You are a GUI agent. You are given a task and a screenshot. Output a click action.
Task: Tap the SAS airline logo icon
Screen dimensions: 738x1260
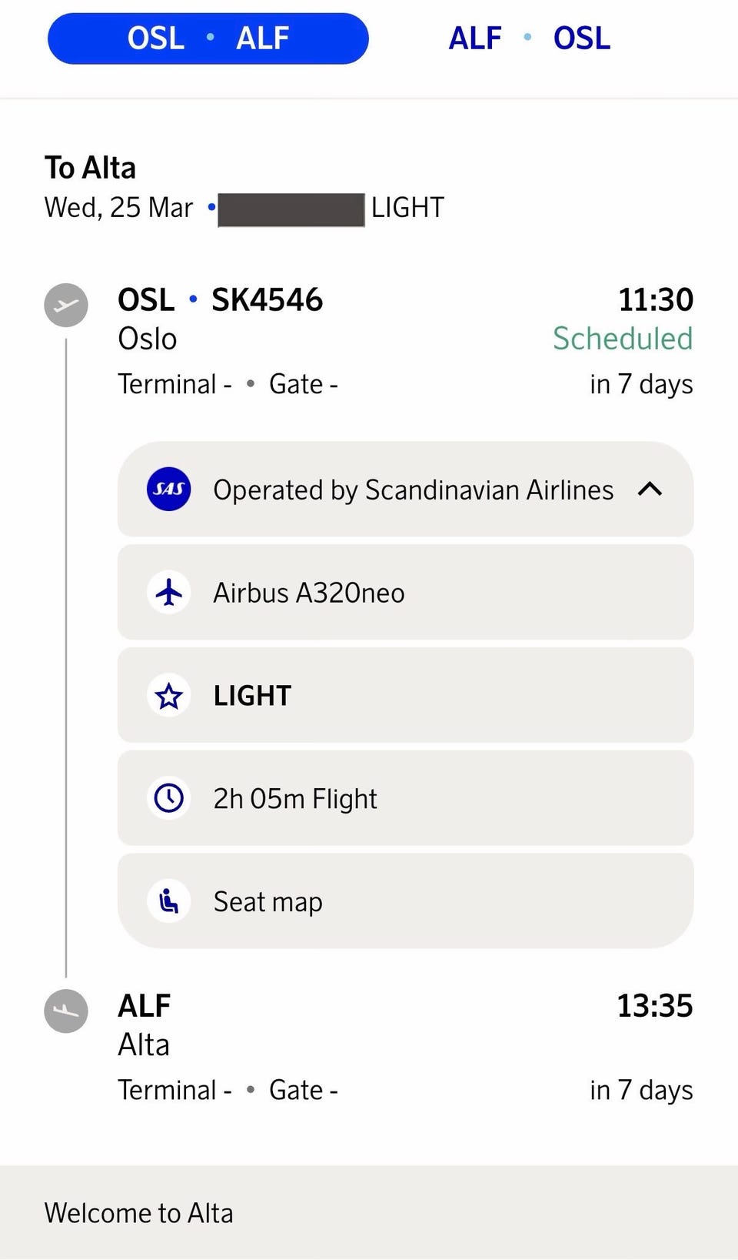(169, 490)
